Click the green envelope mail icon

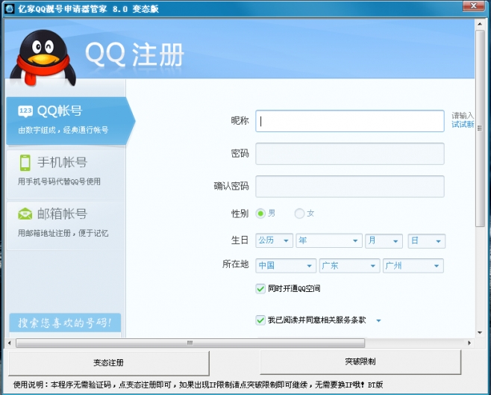(25, 214)
